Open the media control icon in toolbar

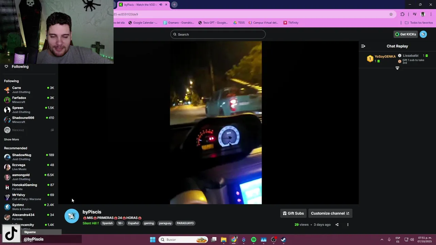[x=415, y=14]
